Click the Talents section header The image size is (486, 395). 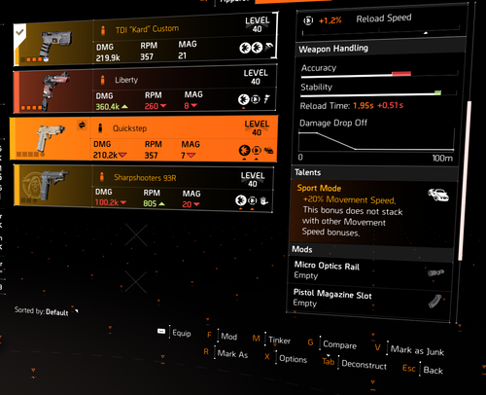click(375, 172)
